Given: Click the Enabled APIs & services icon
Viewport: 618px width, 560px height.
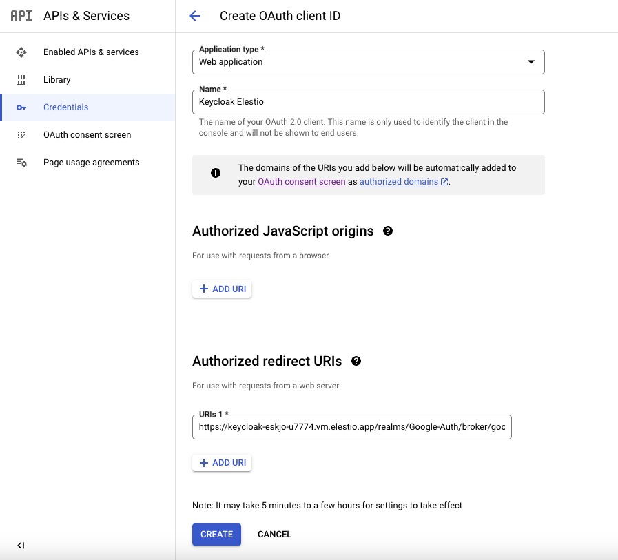Looking at the screenshot, I should tap(21, 52).
